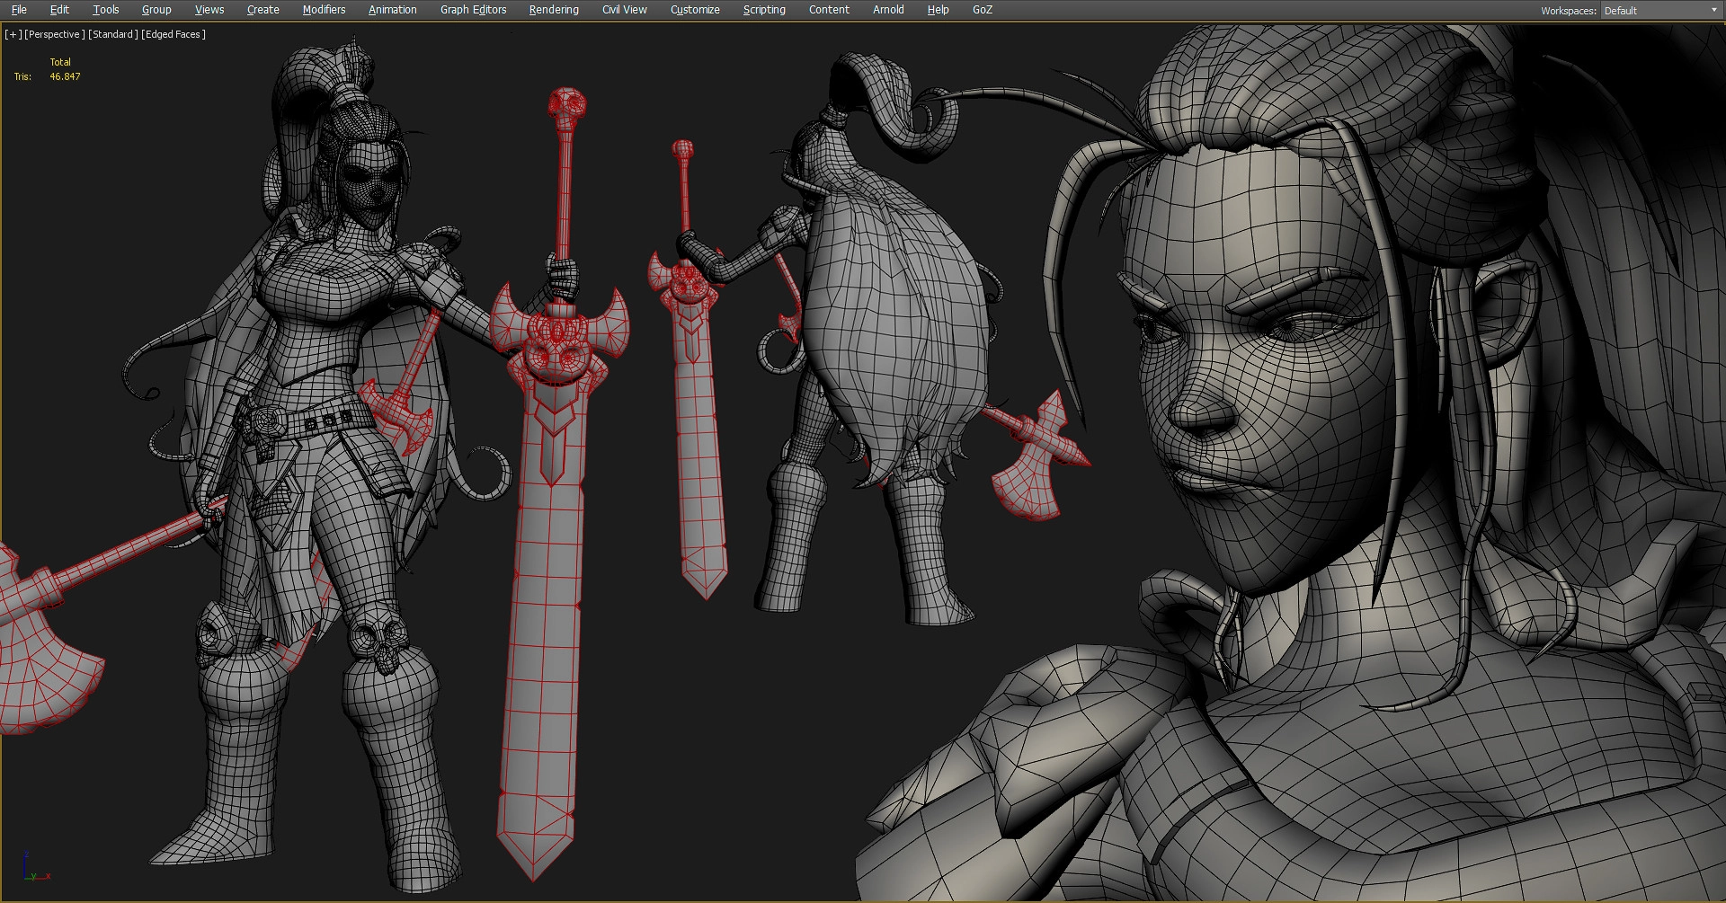Open the Tools menu
Image resolution: width=1726 pixels, height=903 pixels.
pyautogui.click(x=105, y=10)
